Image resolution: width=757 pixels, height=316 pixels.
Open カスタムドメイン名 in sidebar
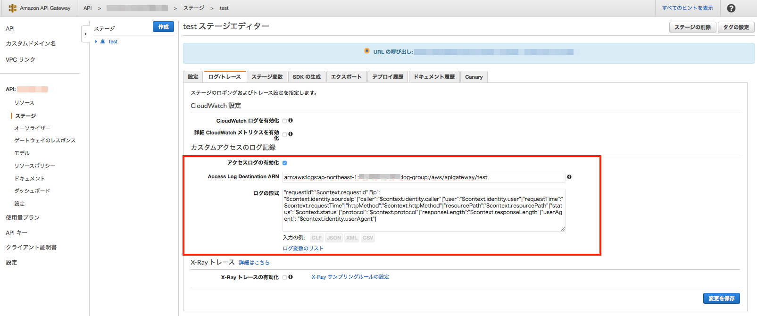tap(31, 43)
